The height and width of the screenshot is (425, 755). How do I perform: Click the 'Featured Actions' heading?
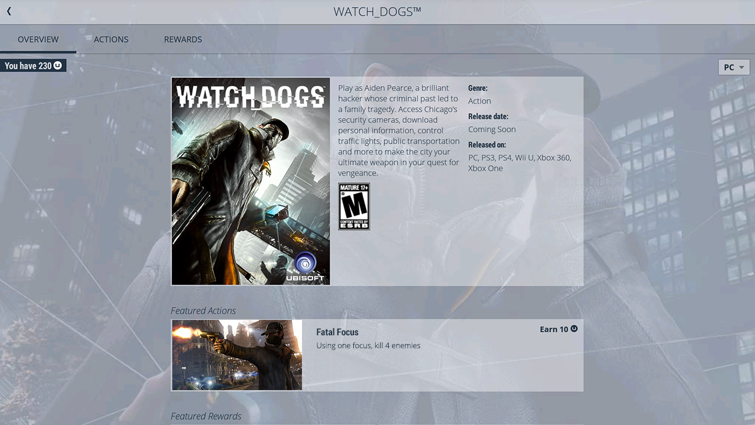(x=203, y=310)
